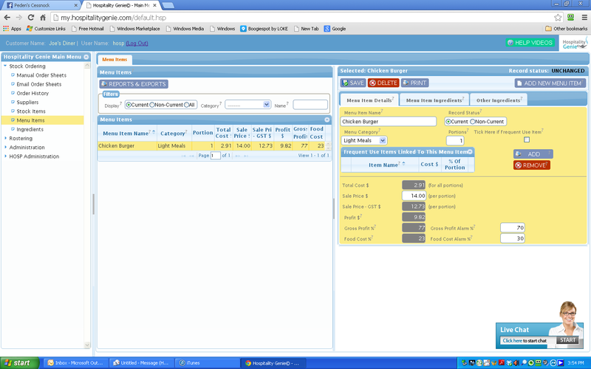
Task: Remove the linked frequent use item
Action: click(531, 165)
